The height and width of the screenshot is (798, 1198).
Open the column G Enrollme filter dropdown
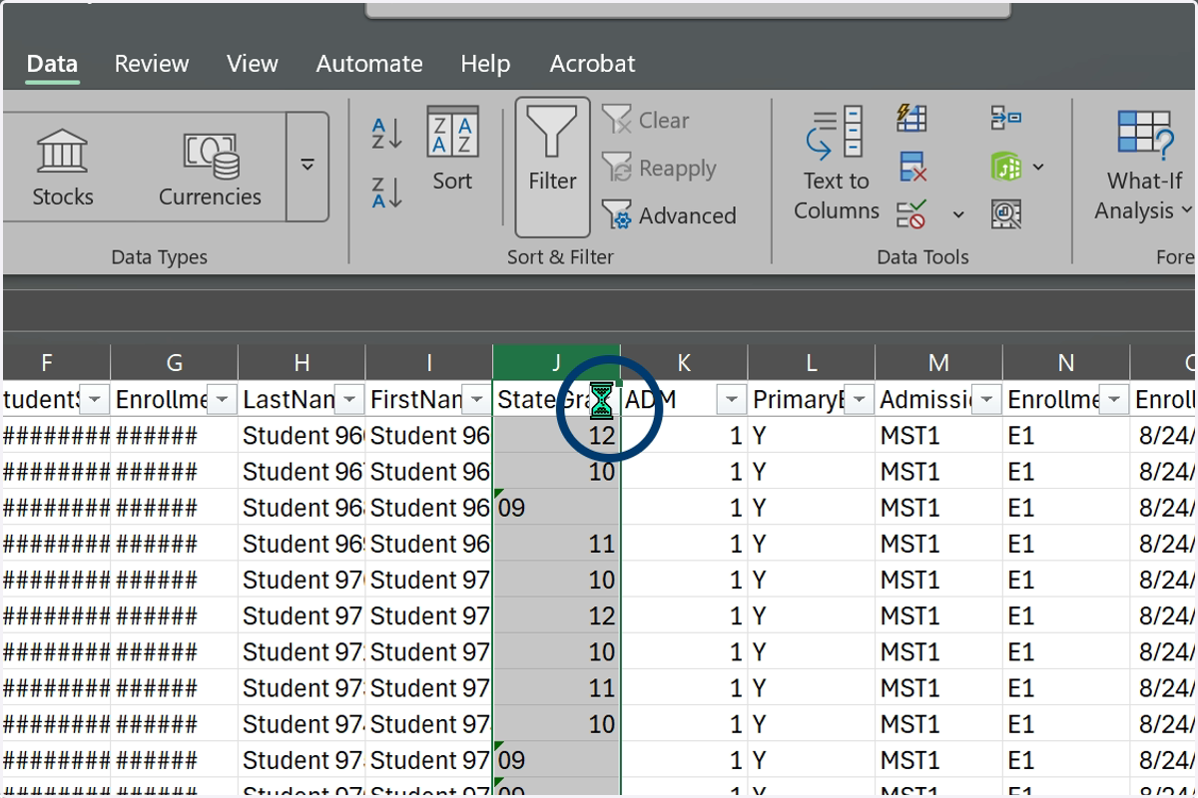point(223,400)
